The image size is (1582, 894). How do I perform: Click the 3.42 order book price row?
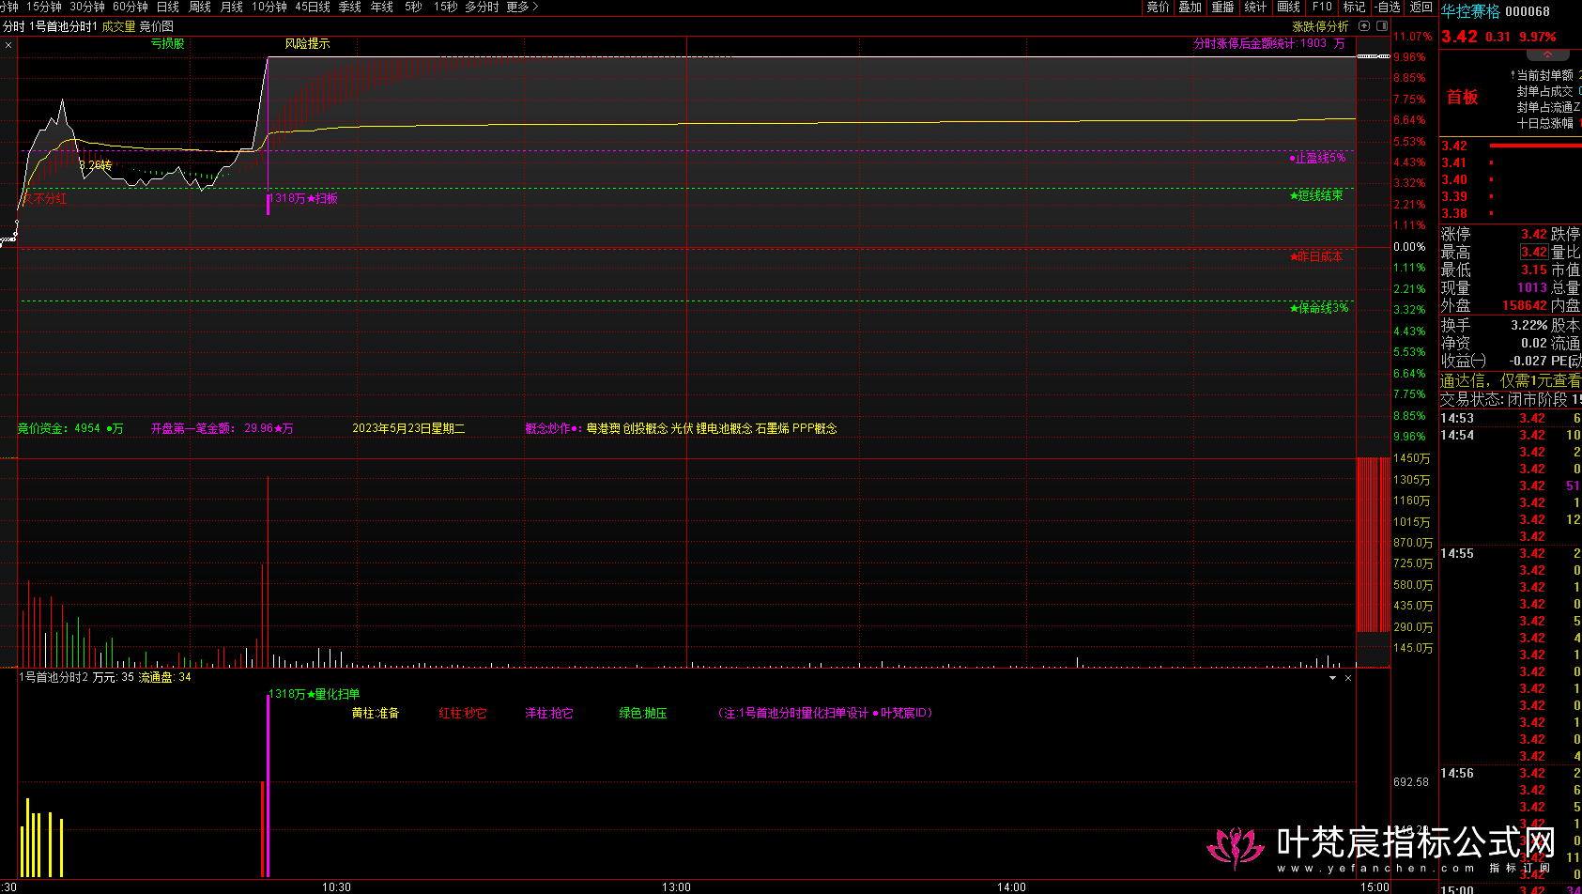pyautogui.click(x=1511, y=146)
